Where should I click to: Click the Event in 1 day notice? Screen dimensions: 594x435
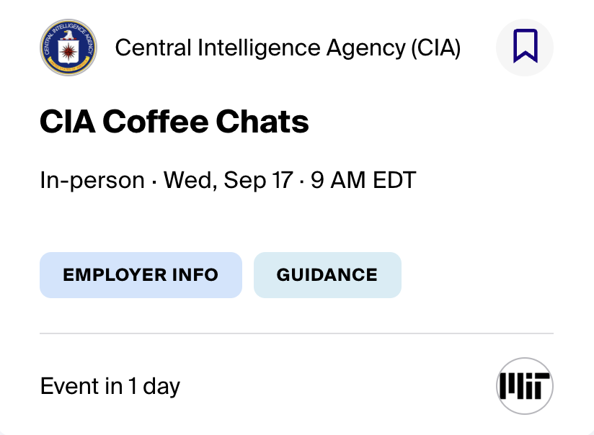point(110,387)
